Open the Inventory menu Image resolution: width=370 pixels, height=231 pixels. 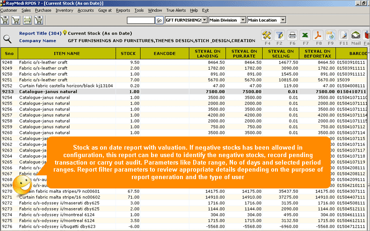click(x=64, y=10)
